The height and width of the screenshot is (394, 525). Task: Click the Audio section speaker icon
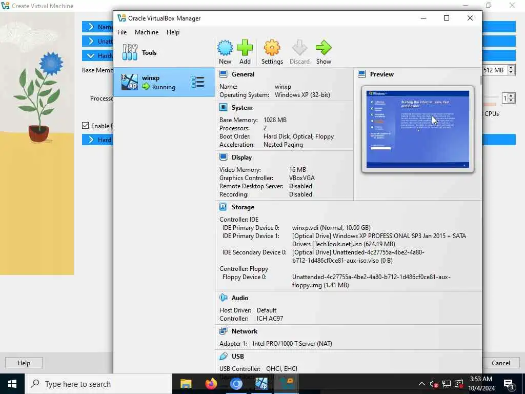tap(224, 298)
